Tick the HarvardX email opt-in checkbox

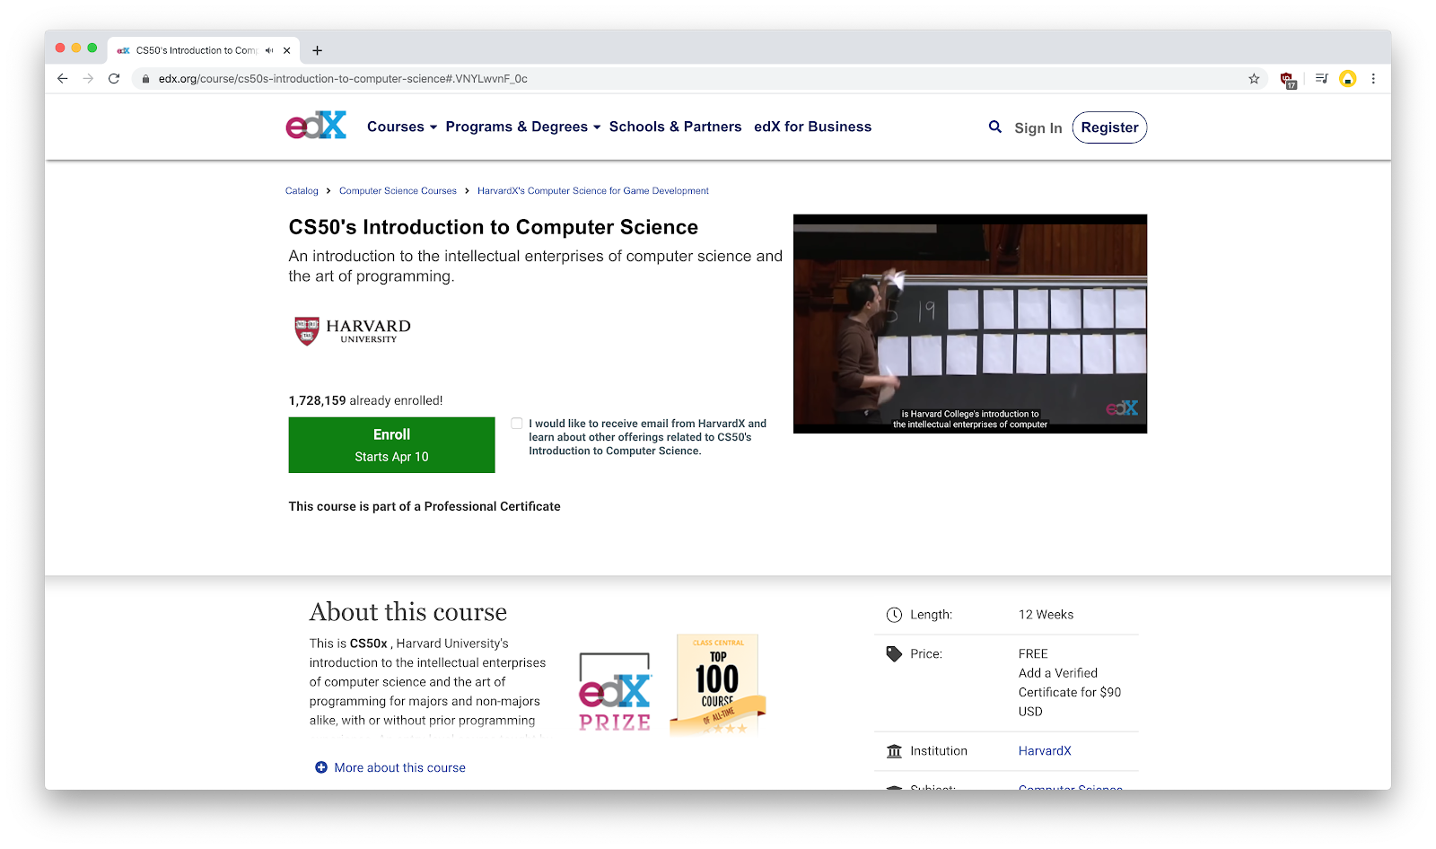(x=517, y=424)
